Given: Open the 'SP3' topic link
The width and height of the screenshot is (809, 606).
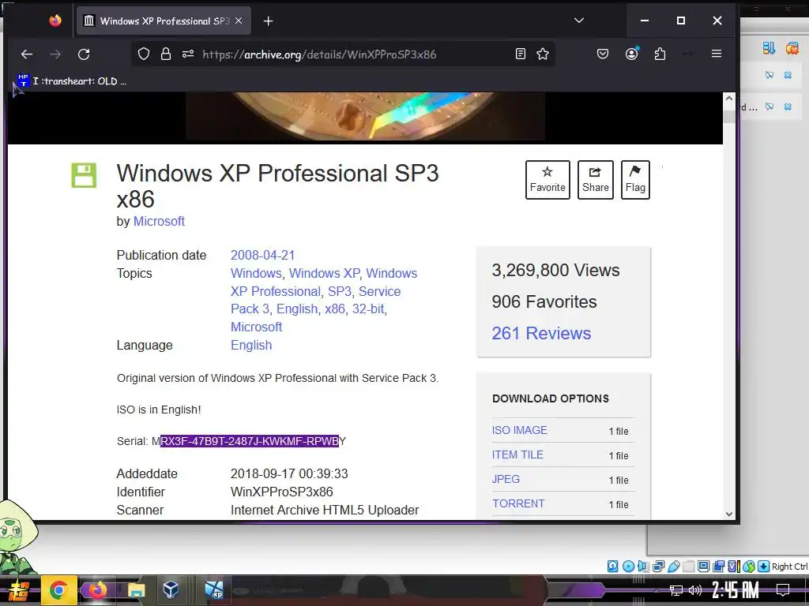Looking at the screenshot, I should 340,291.
